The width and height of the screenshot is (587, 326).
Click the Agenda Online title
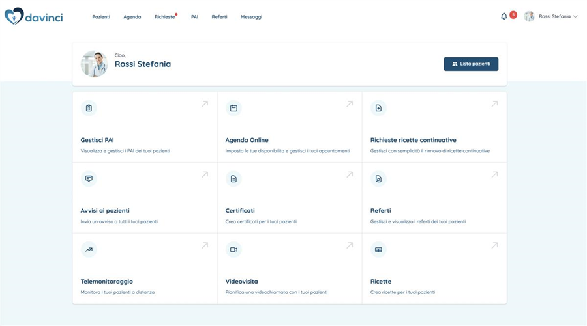[x=247, y=140]
